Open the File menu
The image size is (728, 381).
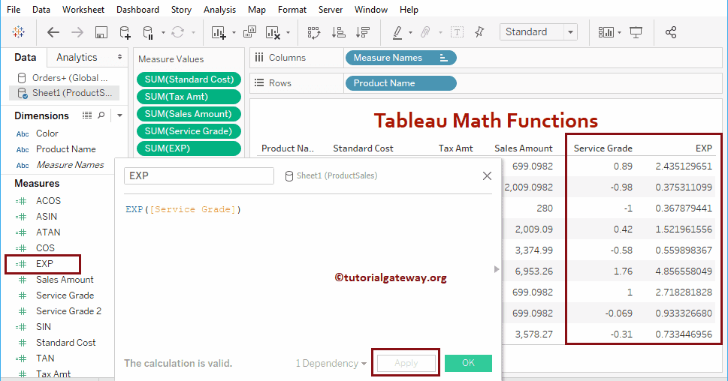tap(14, 9)
